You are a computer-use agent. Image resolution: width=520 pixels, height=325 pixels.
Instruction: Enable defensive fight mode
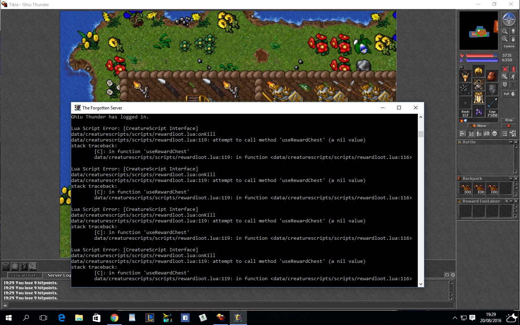click(x=505, y=84)
